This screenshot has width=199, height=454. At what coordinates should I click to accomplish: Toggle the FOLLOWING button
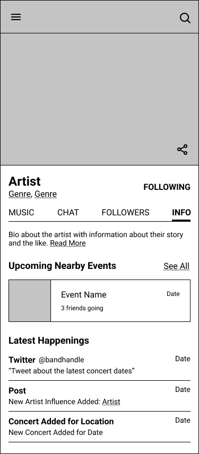pos(167,187)
